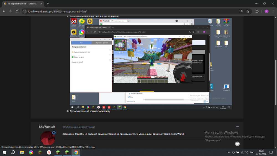Image resolution: width=277 pixels, height=156 pixels.
Task: Go back to the previous page
Action: [4, 11]
